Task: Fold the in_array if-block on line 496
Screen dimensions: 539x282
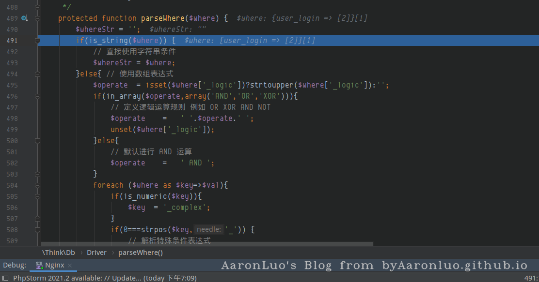Action: (x=37, y=96)
